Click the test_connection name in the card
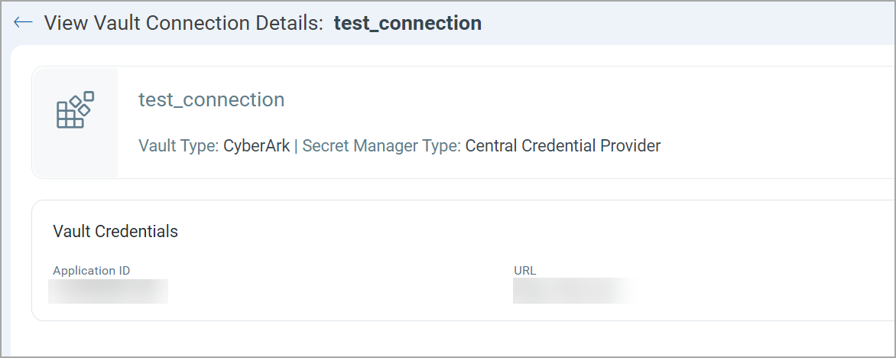This screenshot has height=358, width=896. click(x=211, y=99)
